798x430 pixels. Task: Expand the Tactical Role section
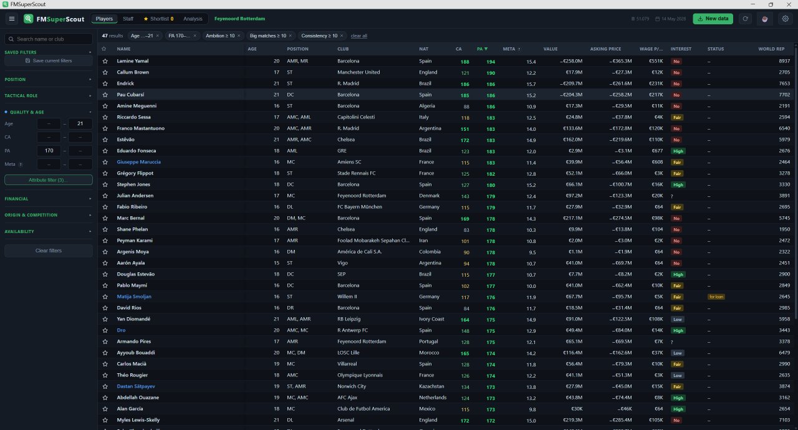pyautogui.click(x=48, y=95)
